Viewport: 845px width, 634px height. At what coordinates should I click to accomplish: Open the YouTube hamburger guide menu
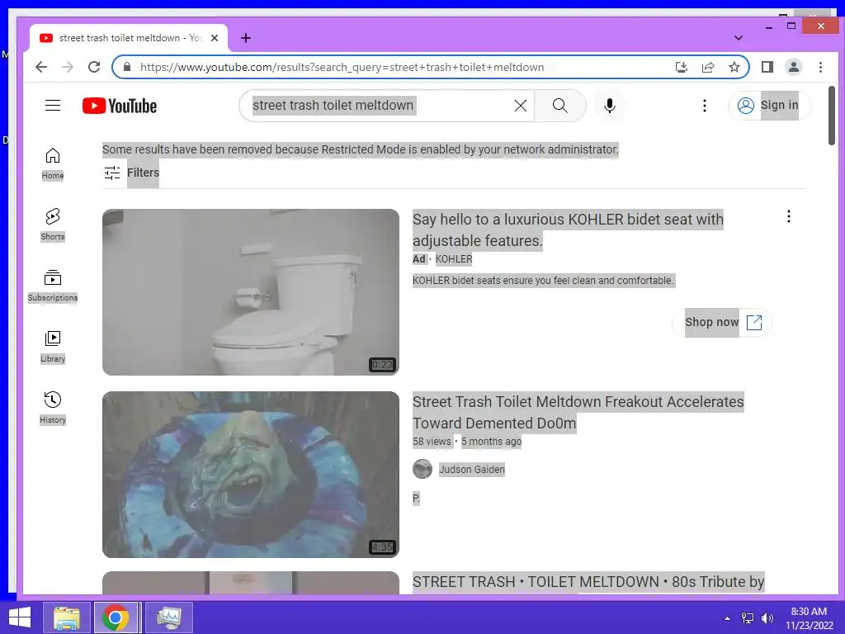(x=53, y=105)
